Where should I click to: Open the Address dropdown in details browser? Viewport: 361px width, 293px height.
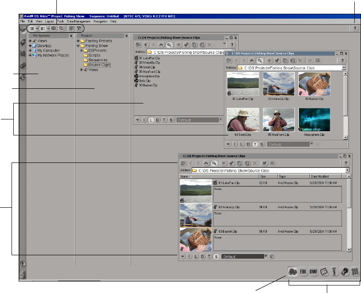347,170
